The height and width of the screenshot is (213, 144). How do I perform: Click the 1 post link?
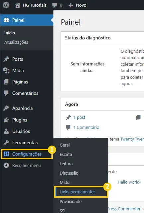[79, 118]
